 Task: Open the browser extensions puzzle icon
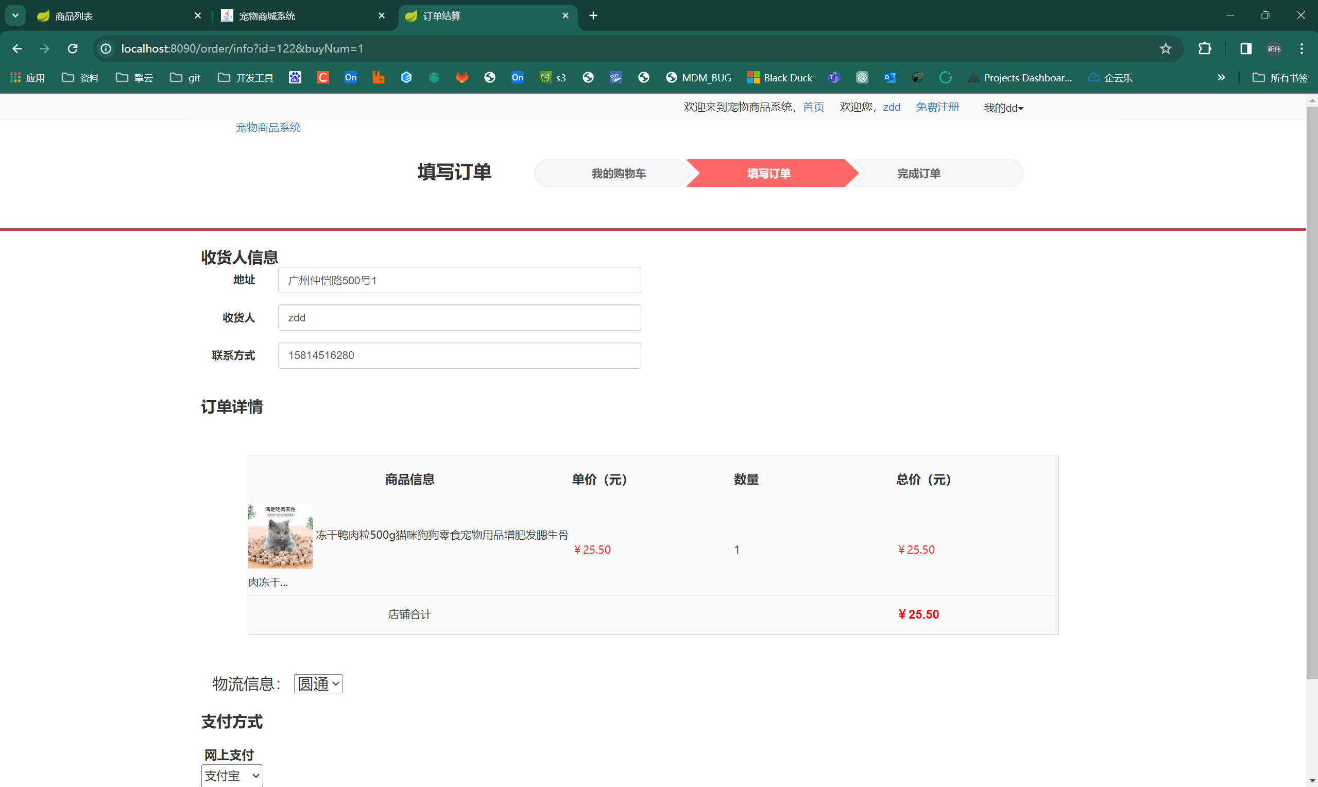coord(1205,49)
